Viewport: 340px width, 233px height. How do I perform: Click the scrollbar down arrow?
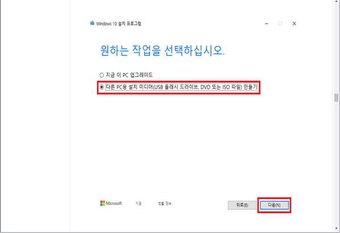tap(336, 228)
